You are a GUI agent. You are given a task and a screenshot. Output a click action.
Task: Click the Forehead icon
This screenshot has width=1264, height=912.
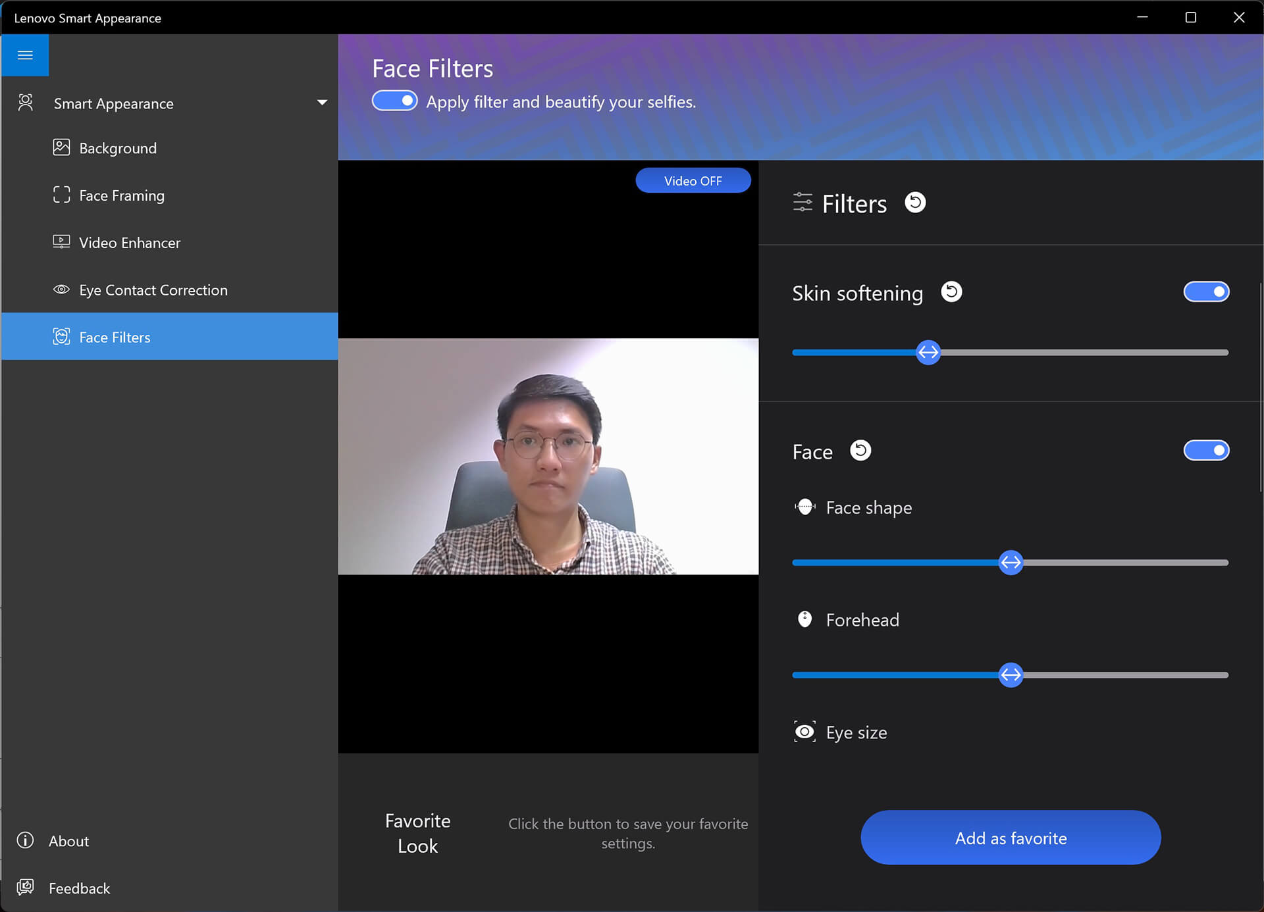pyautogui.click(x=804, y=619)
